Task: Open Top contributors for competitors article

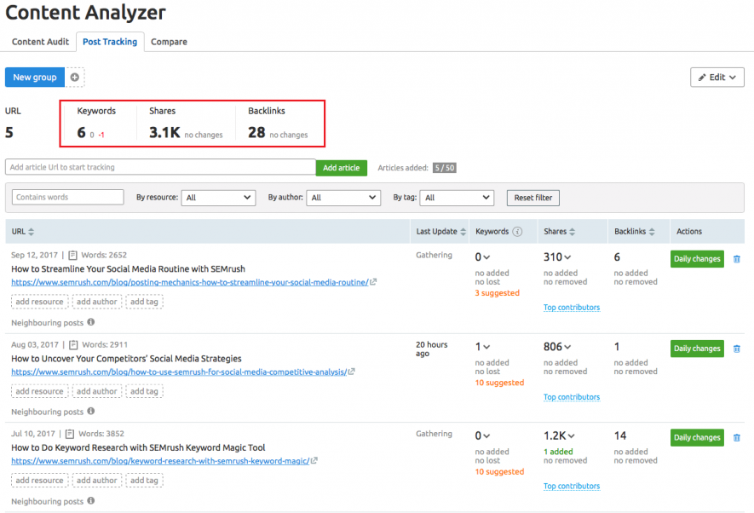Action: [572, 396]
